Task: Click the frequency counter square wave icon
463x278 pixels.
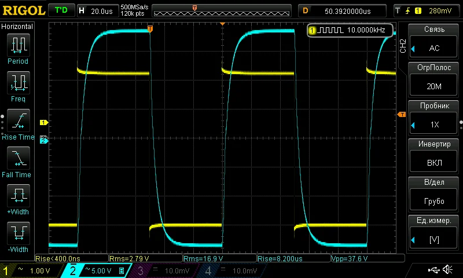Action: (x=331, y=30)
